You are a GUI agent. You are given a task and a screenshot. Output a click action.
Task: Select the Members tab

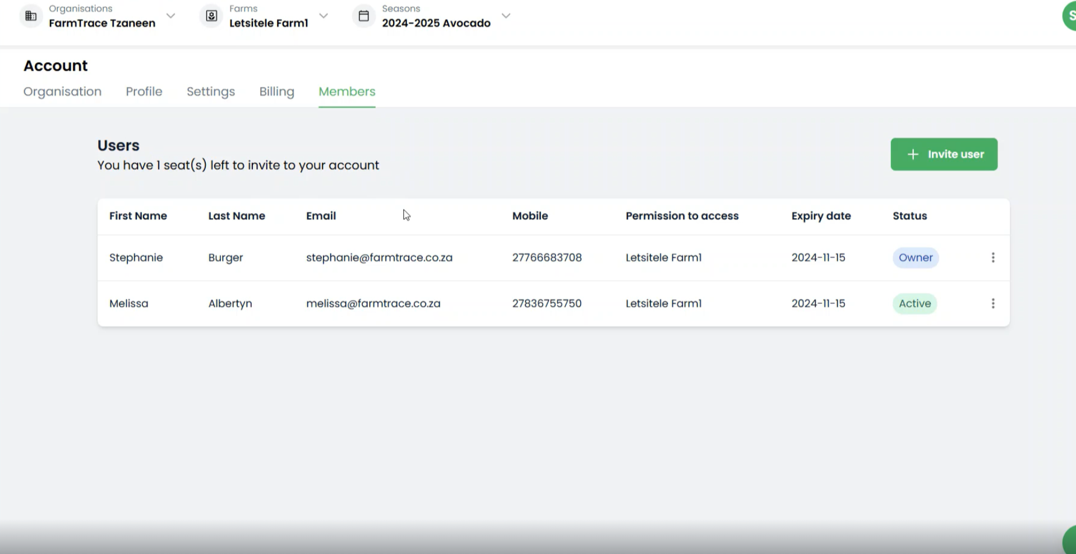tap(347, 91)
